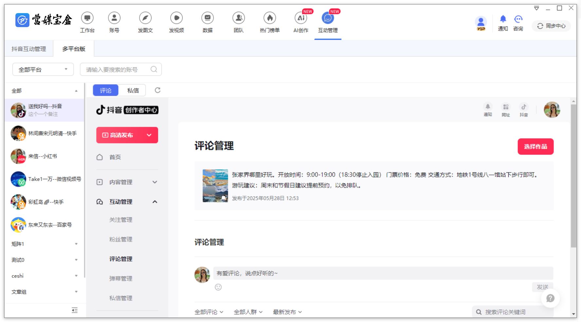
Task: Open the 工作台 workbench icon
Action: click(87, 18)
